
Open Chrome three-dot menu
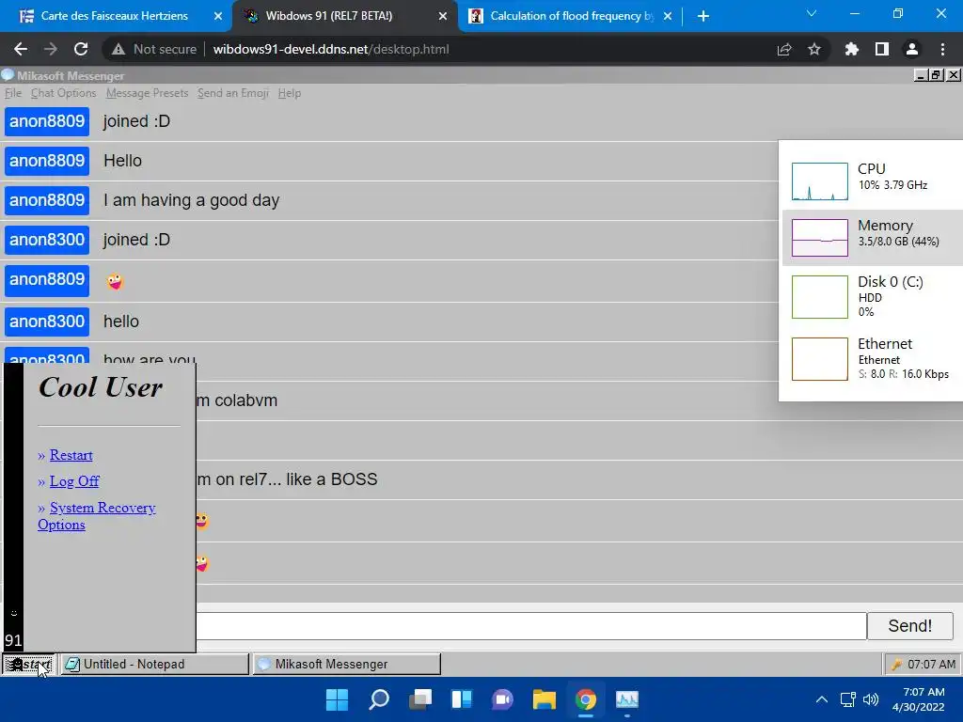(942, 49)
